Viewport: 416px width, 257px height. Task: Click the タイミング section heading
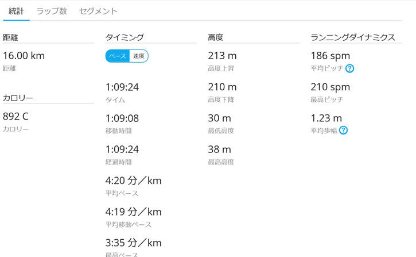124,37
